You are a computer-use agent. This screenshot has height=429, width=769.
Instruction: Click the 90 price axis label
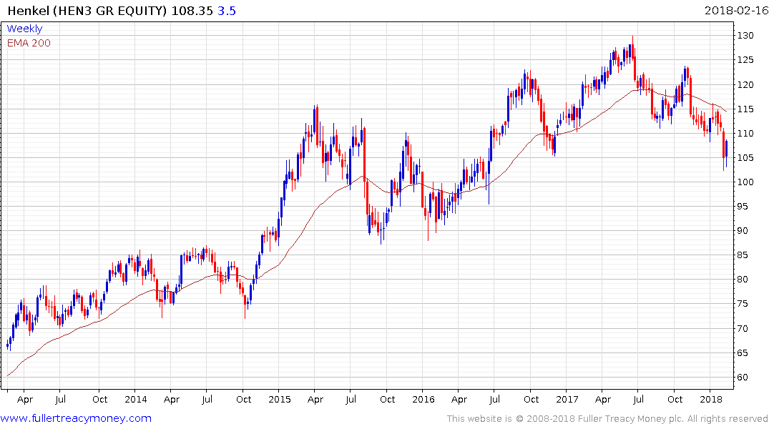[x=743, y=230]
